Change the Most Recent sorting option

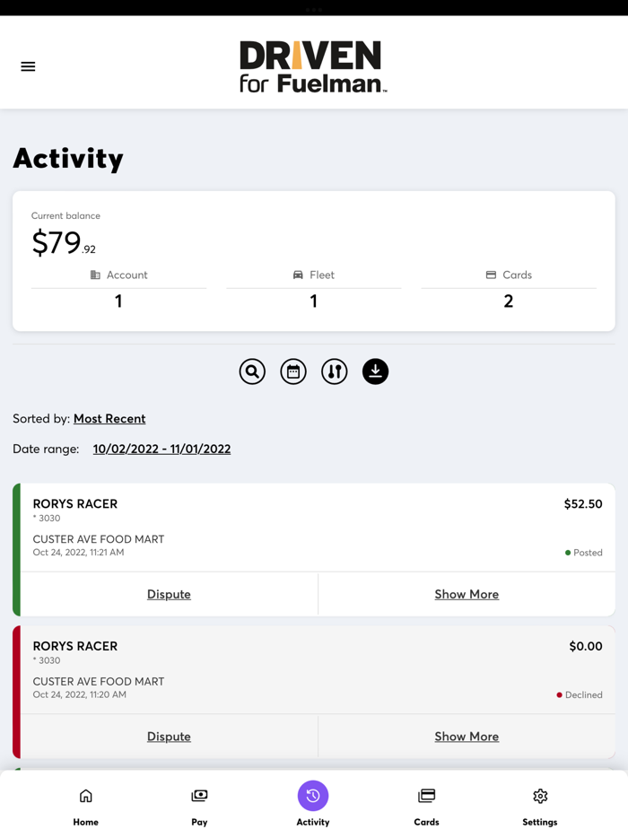tap(109, 419)
